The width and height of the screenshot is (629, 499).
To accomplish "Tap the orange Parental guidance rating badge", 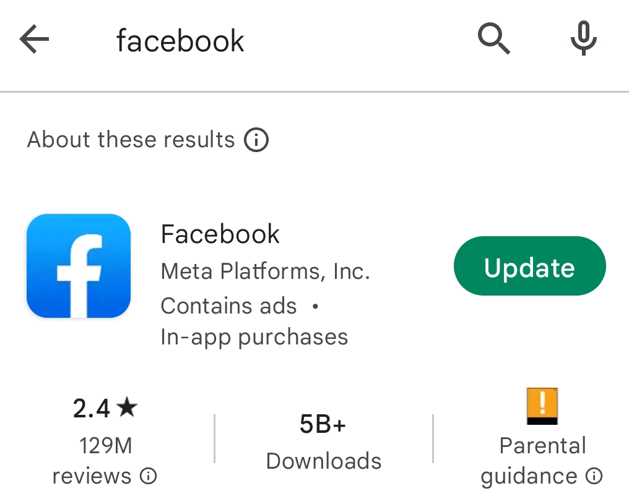I will pos(542,406).
